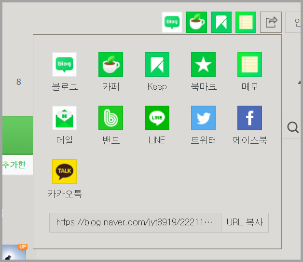Share to 블로그 in share panel
This screenshot has height=262, width=303.
click(x=64, y=64)
